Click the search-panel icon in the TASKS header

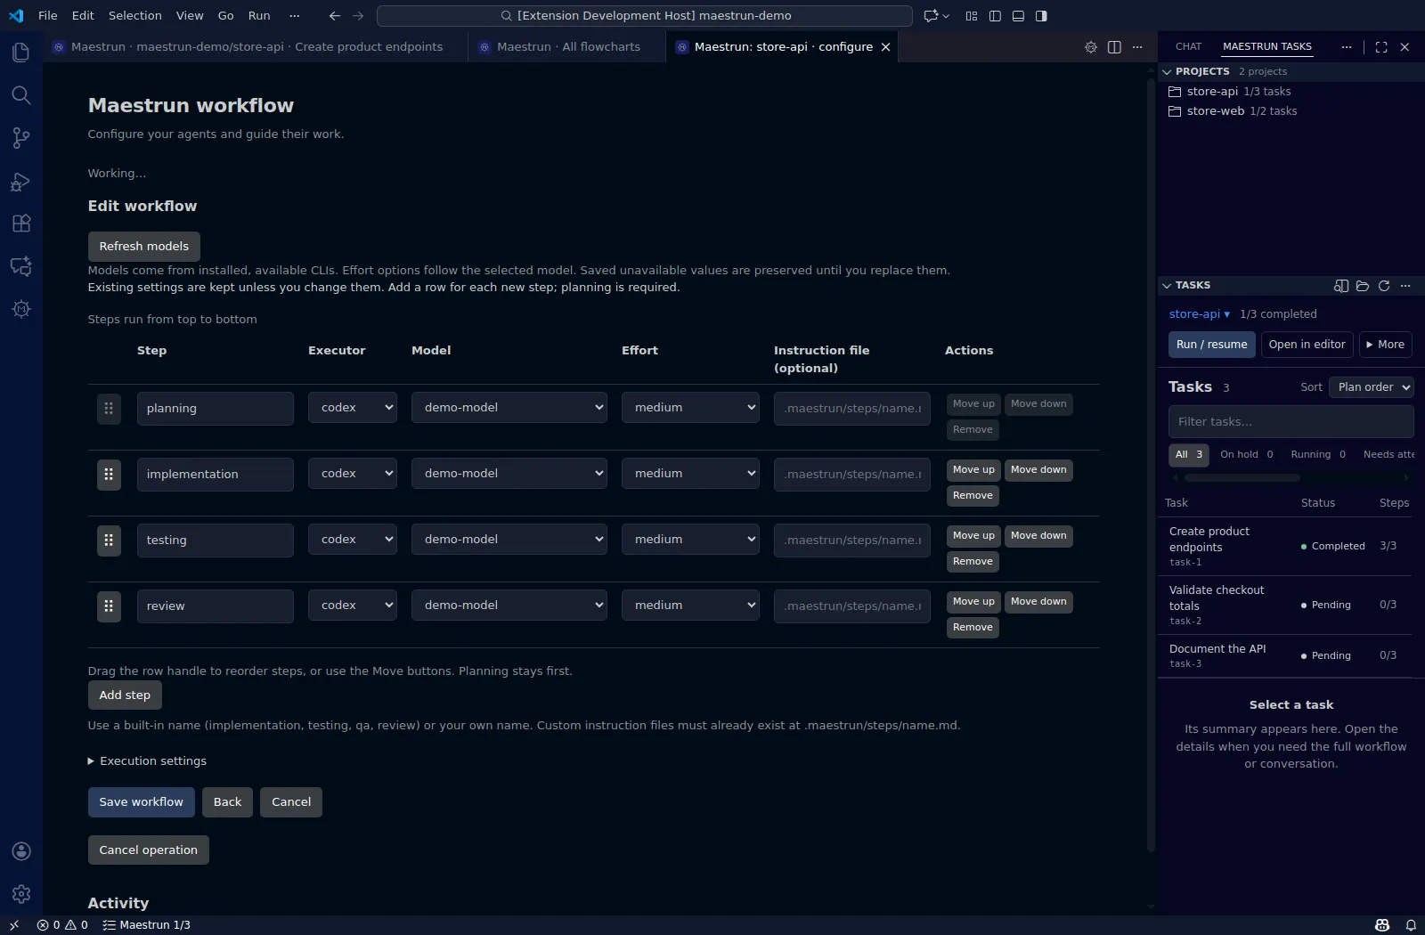pyautogui.click(x=1341, y=286)
